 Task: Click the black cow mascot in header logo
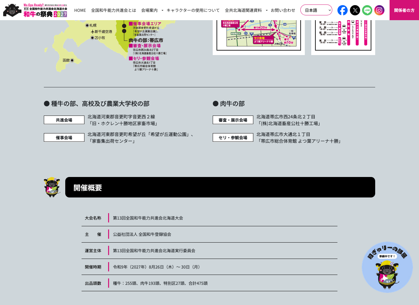click(12, 11)
